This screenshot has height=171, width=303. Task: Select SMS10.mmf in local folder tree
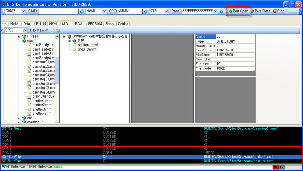tap(87, 49)
